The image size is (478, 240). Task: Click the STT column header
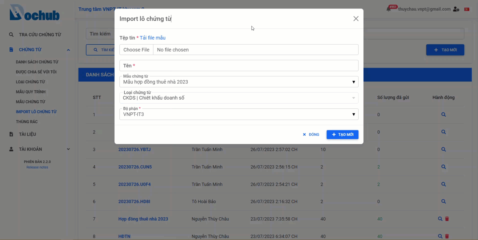97,97
